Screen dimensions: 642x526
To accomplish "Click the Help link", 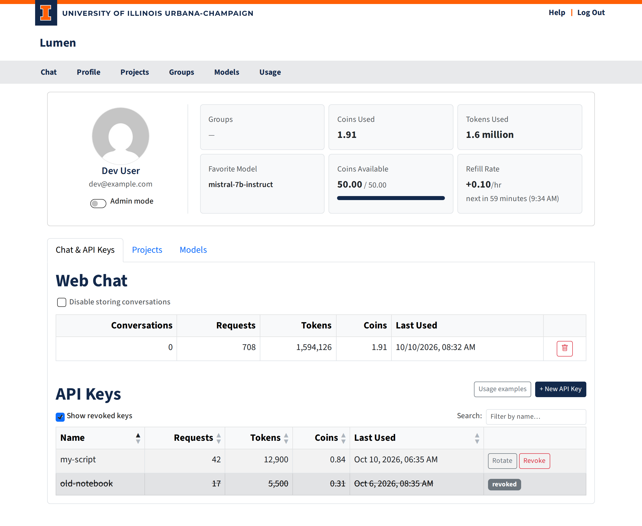I will [x=557, y=13].
